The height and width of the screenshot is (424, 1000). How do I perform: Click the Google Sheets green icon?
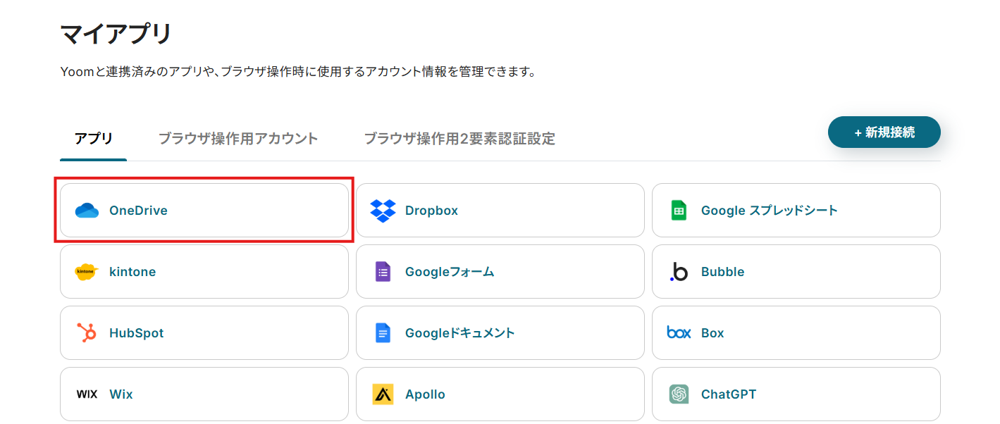(679, 211)
